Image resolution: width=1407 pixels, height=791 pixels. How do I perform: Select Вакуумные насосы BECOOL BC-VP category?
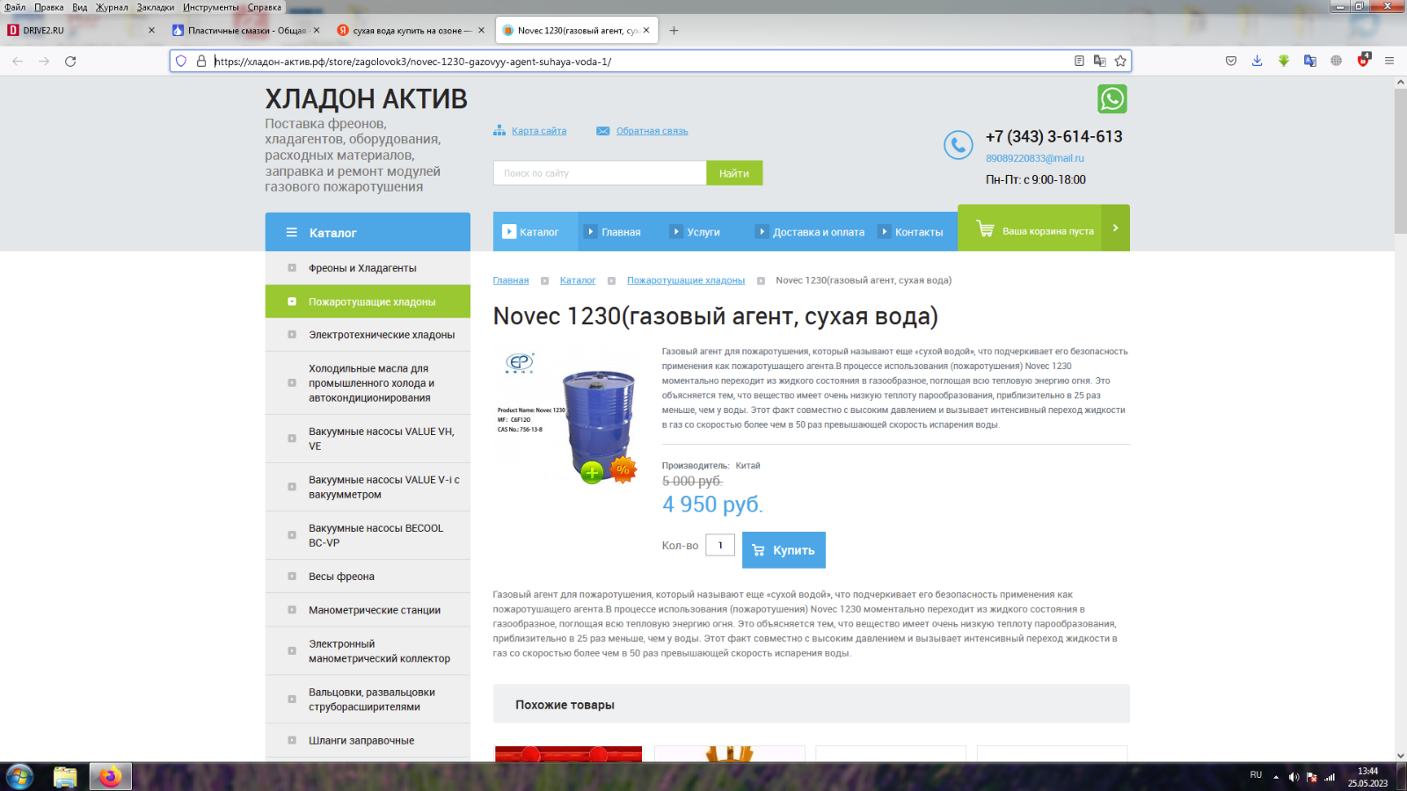[368, 535]
